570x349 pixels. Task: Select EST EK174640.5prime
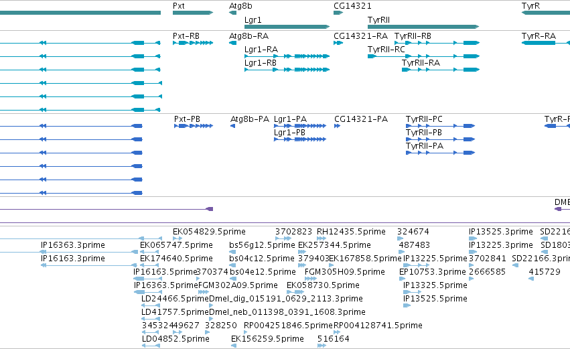tap(176, 259)
